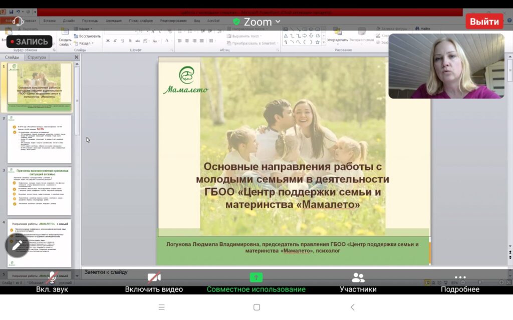513x320 pixels.
Task: Switch to the Слайды pane tab
Action: coord(12,57)
